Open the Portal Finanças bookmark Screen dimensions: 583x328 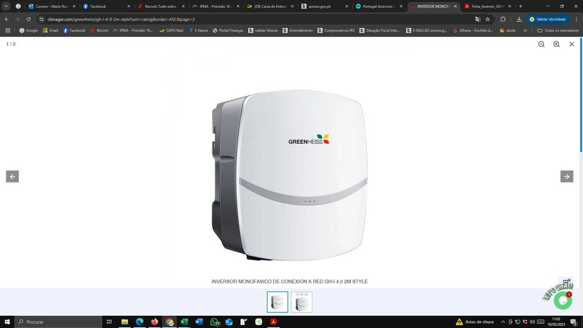[228, 30]
